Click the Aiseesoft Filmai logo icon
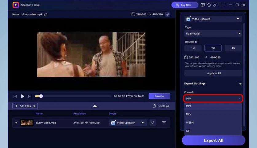Viewport: 257px width, 148px height. (x=16, y=5)
